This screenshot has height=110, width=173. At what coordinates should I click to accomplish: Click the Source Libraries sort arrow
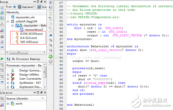tap(43, 98)
